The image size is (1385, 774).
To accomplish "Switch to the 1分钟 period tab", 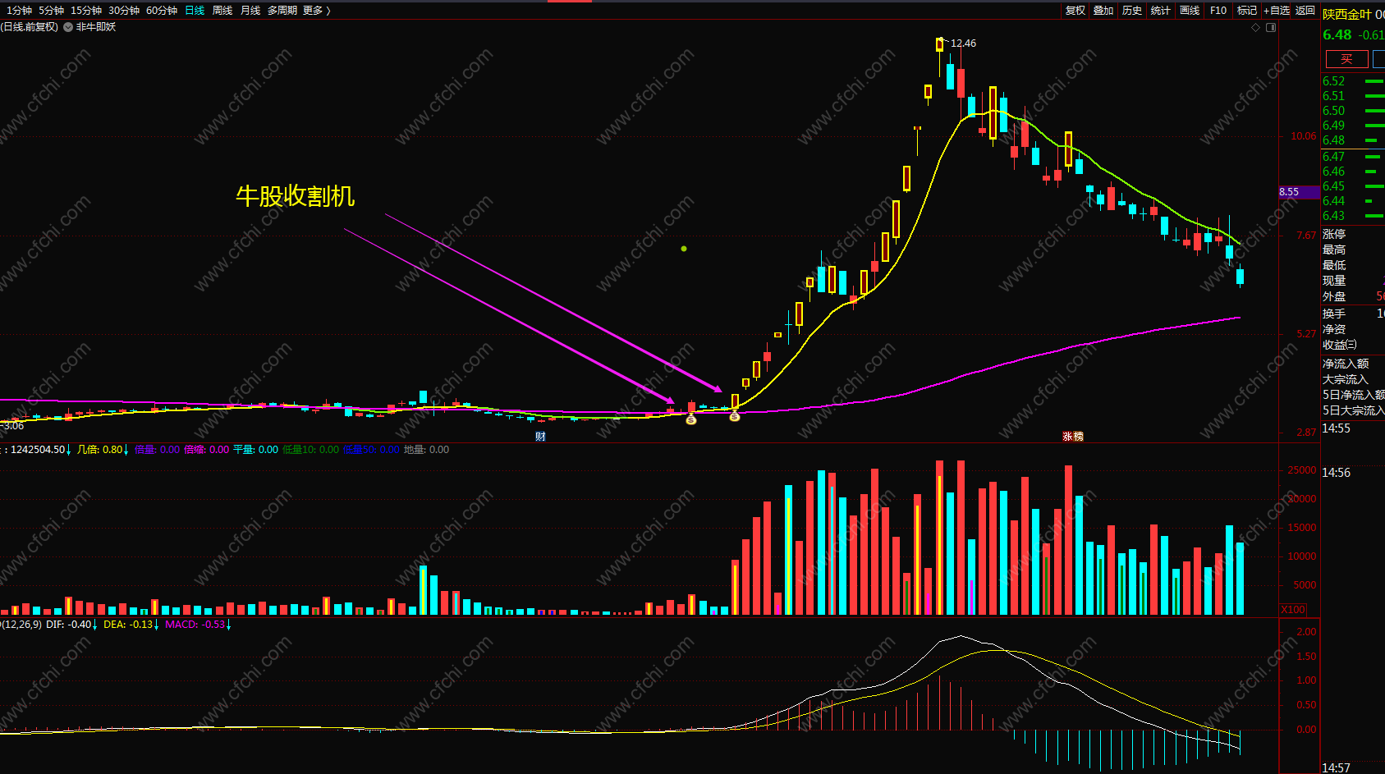I will click(19, 11).
